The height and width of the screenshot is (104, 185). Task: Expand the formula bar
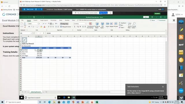coord(166,33)
